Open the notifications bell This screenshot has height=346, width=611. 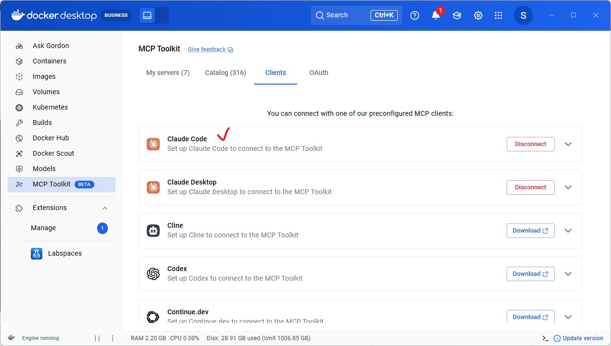click(435, 15)
